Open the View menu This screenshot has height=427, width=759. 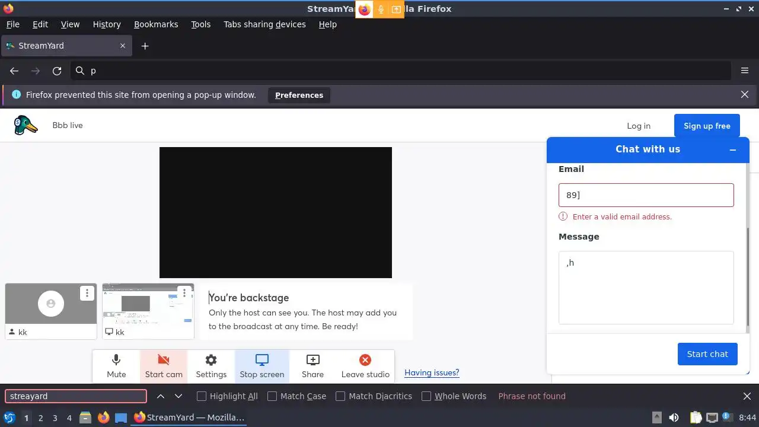70,24
